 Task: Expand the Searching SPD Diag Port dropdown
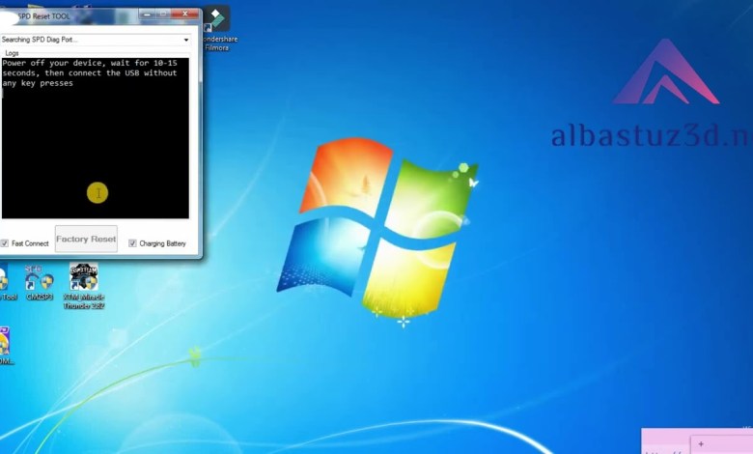click(x=186, y=40)
